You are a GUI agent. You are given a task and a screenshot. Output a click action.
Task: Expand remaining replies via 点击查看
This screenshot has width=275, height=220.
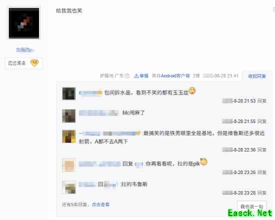100,204
